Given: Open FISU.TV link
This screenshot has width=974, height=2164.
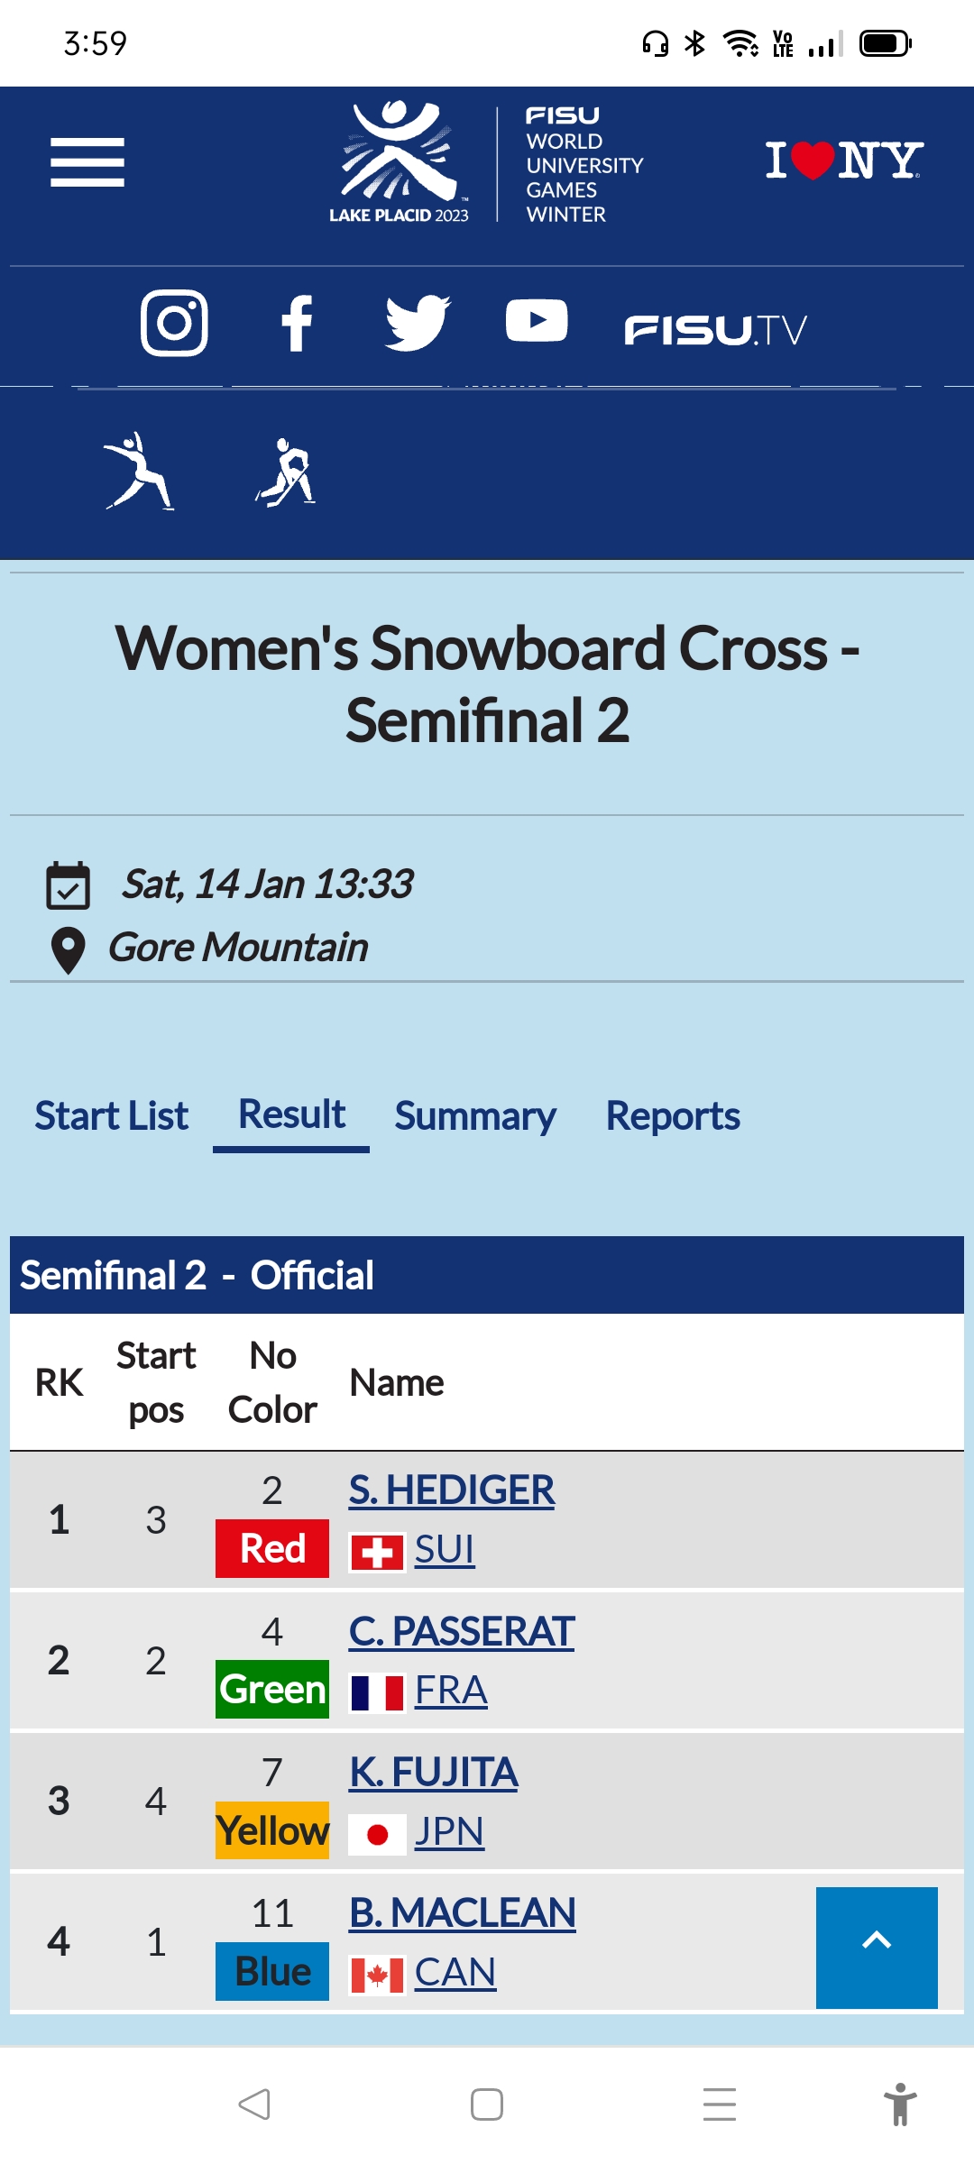Looking at the screenshot, I should click(715, 330).
